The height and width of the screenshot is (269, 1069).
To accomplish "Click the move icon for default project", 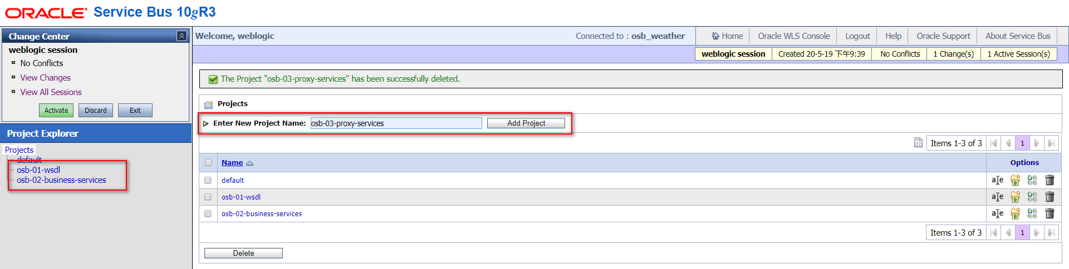I will (1015, 180).
